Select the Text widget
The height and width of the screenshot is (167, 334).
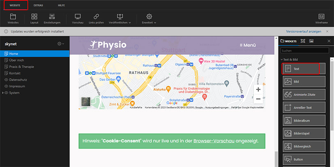(x=304, y=69)
